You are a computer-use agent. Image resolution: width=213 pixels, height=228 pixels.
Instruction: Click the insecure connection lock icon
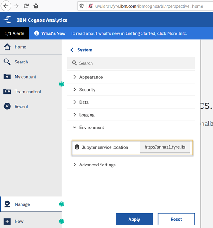91,6
